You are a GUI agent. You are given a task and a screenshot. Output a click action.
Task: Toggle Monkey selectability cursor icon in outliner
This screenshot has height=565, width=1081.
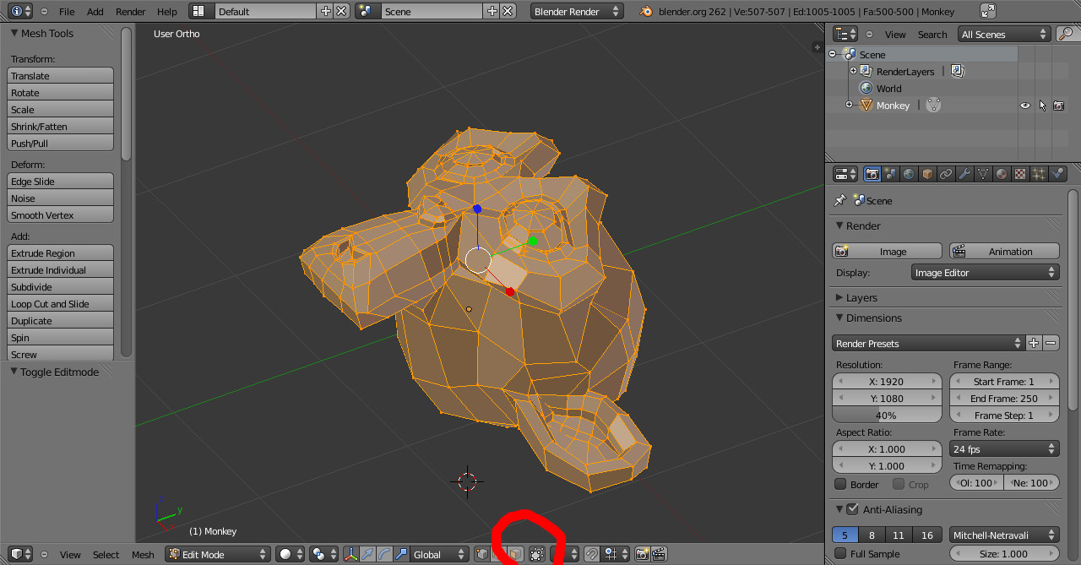click(x=1042, y=106)
